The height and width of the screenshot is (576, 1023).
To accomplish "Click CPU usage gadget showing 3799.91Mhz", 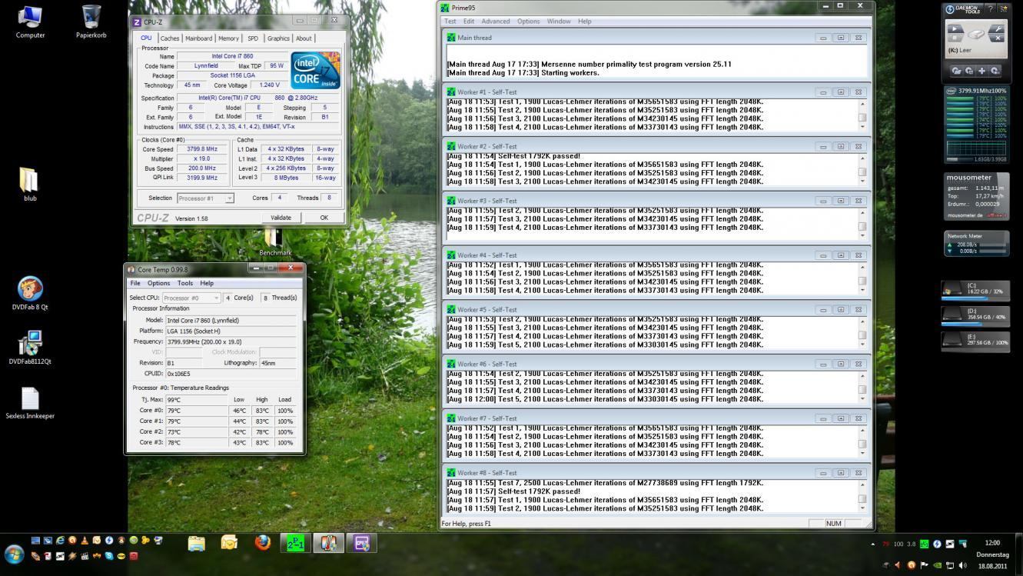I will (976, 125).
